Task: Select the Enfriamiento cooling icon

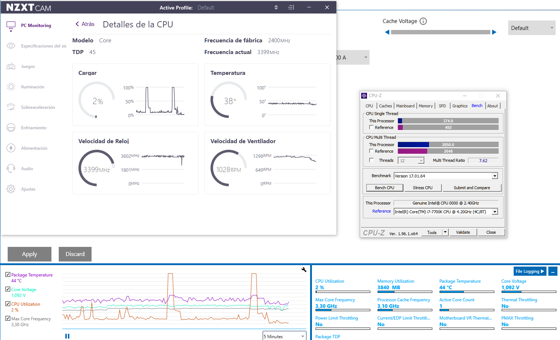Action: pos(11,128)
